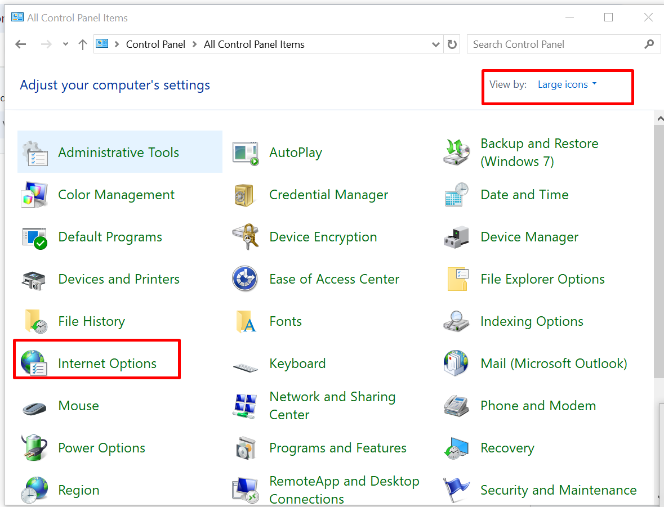The image size is (664, 507).
Task: Expand the chevron before Control Panel breadcrumb
Action: [x=117, y=44]
